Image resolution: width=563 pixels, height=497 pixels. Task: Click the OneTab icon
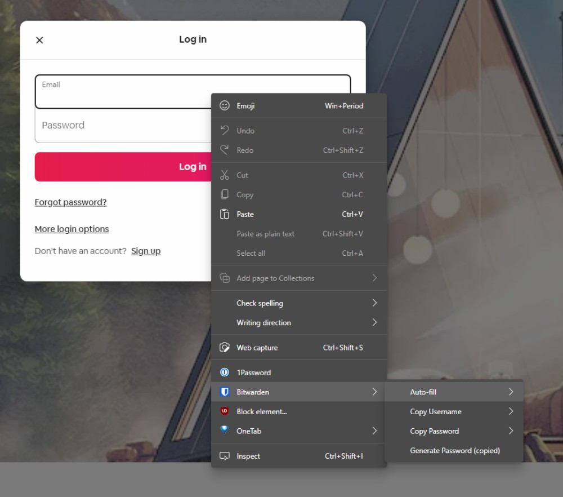[x=225, y=430]
